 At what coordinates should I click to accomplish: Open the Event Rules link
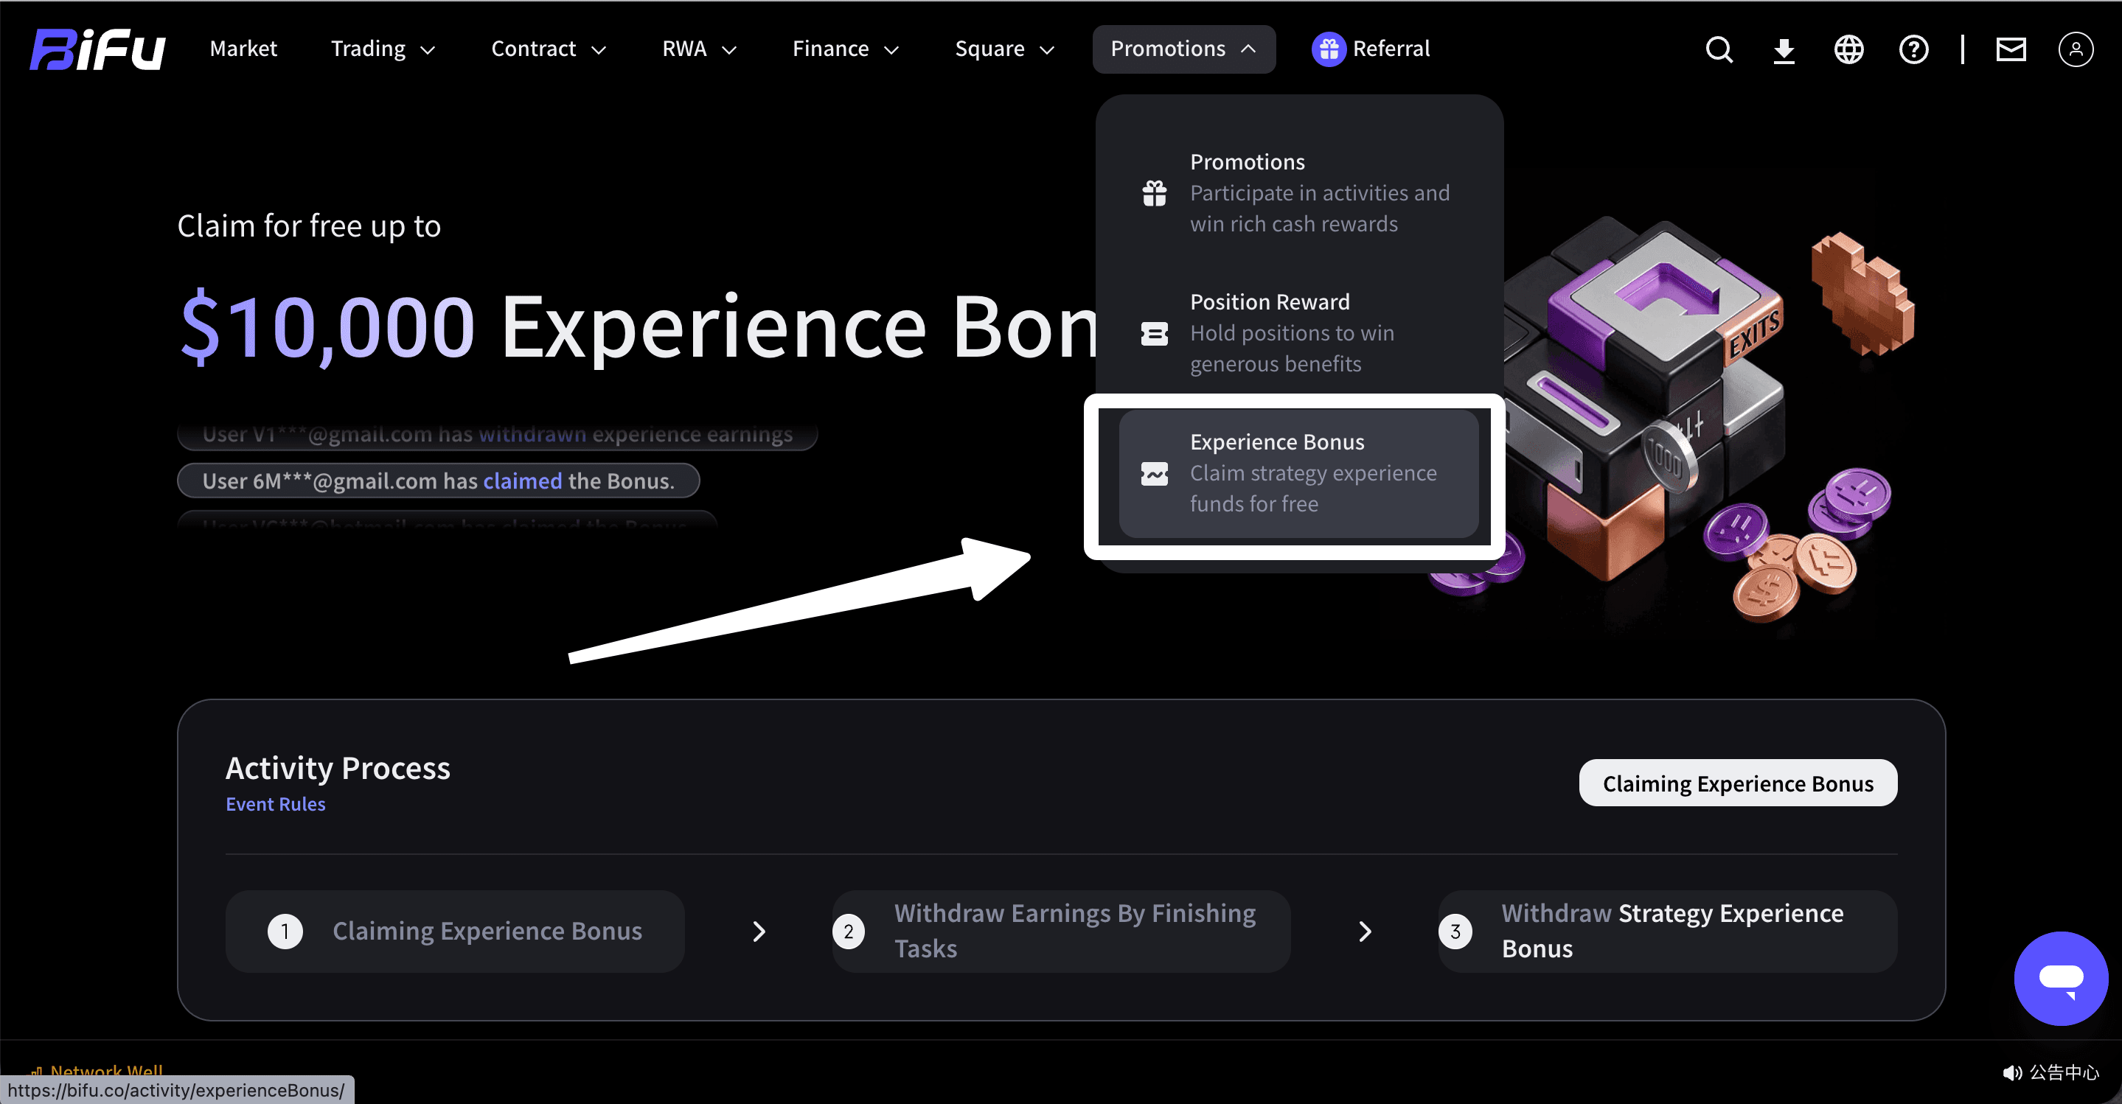(275, 804)
